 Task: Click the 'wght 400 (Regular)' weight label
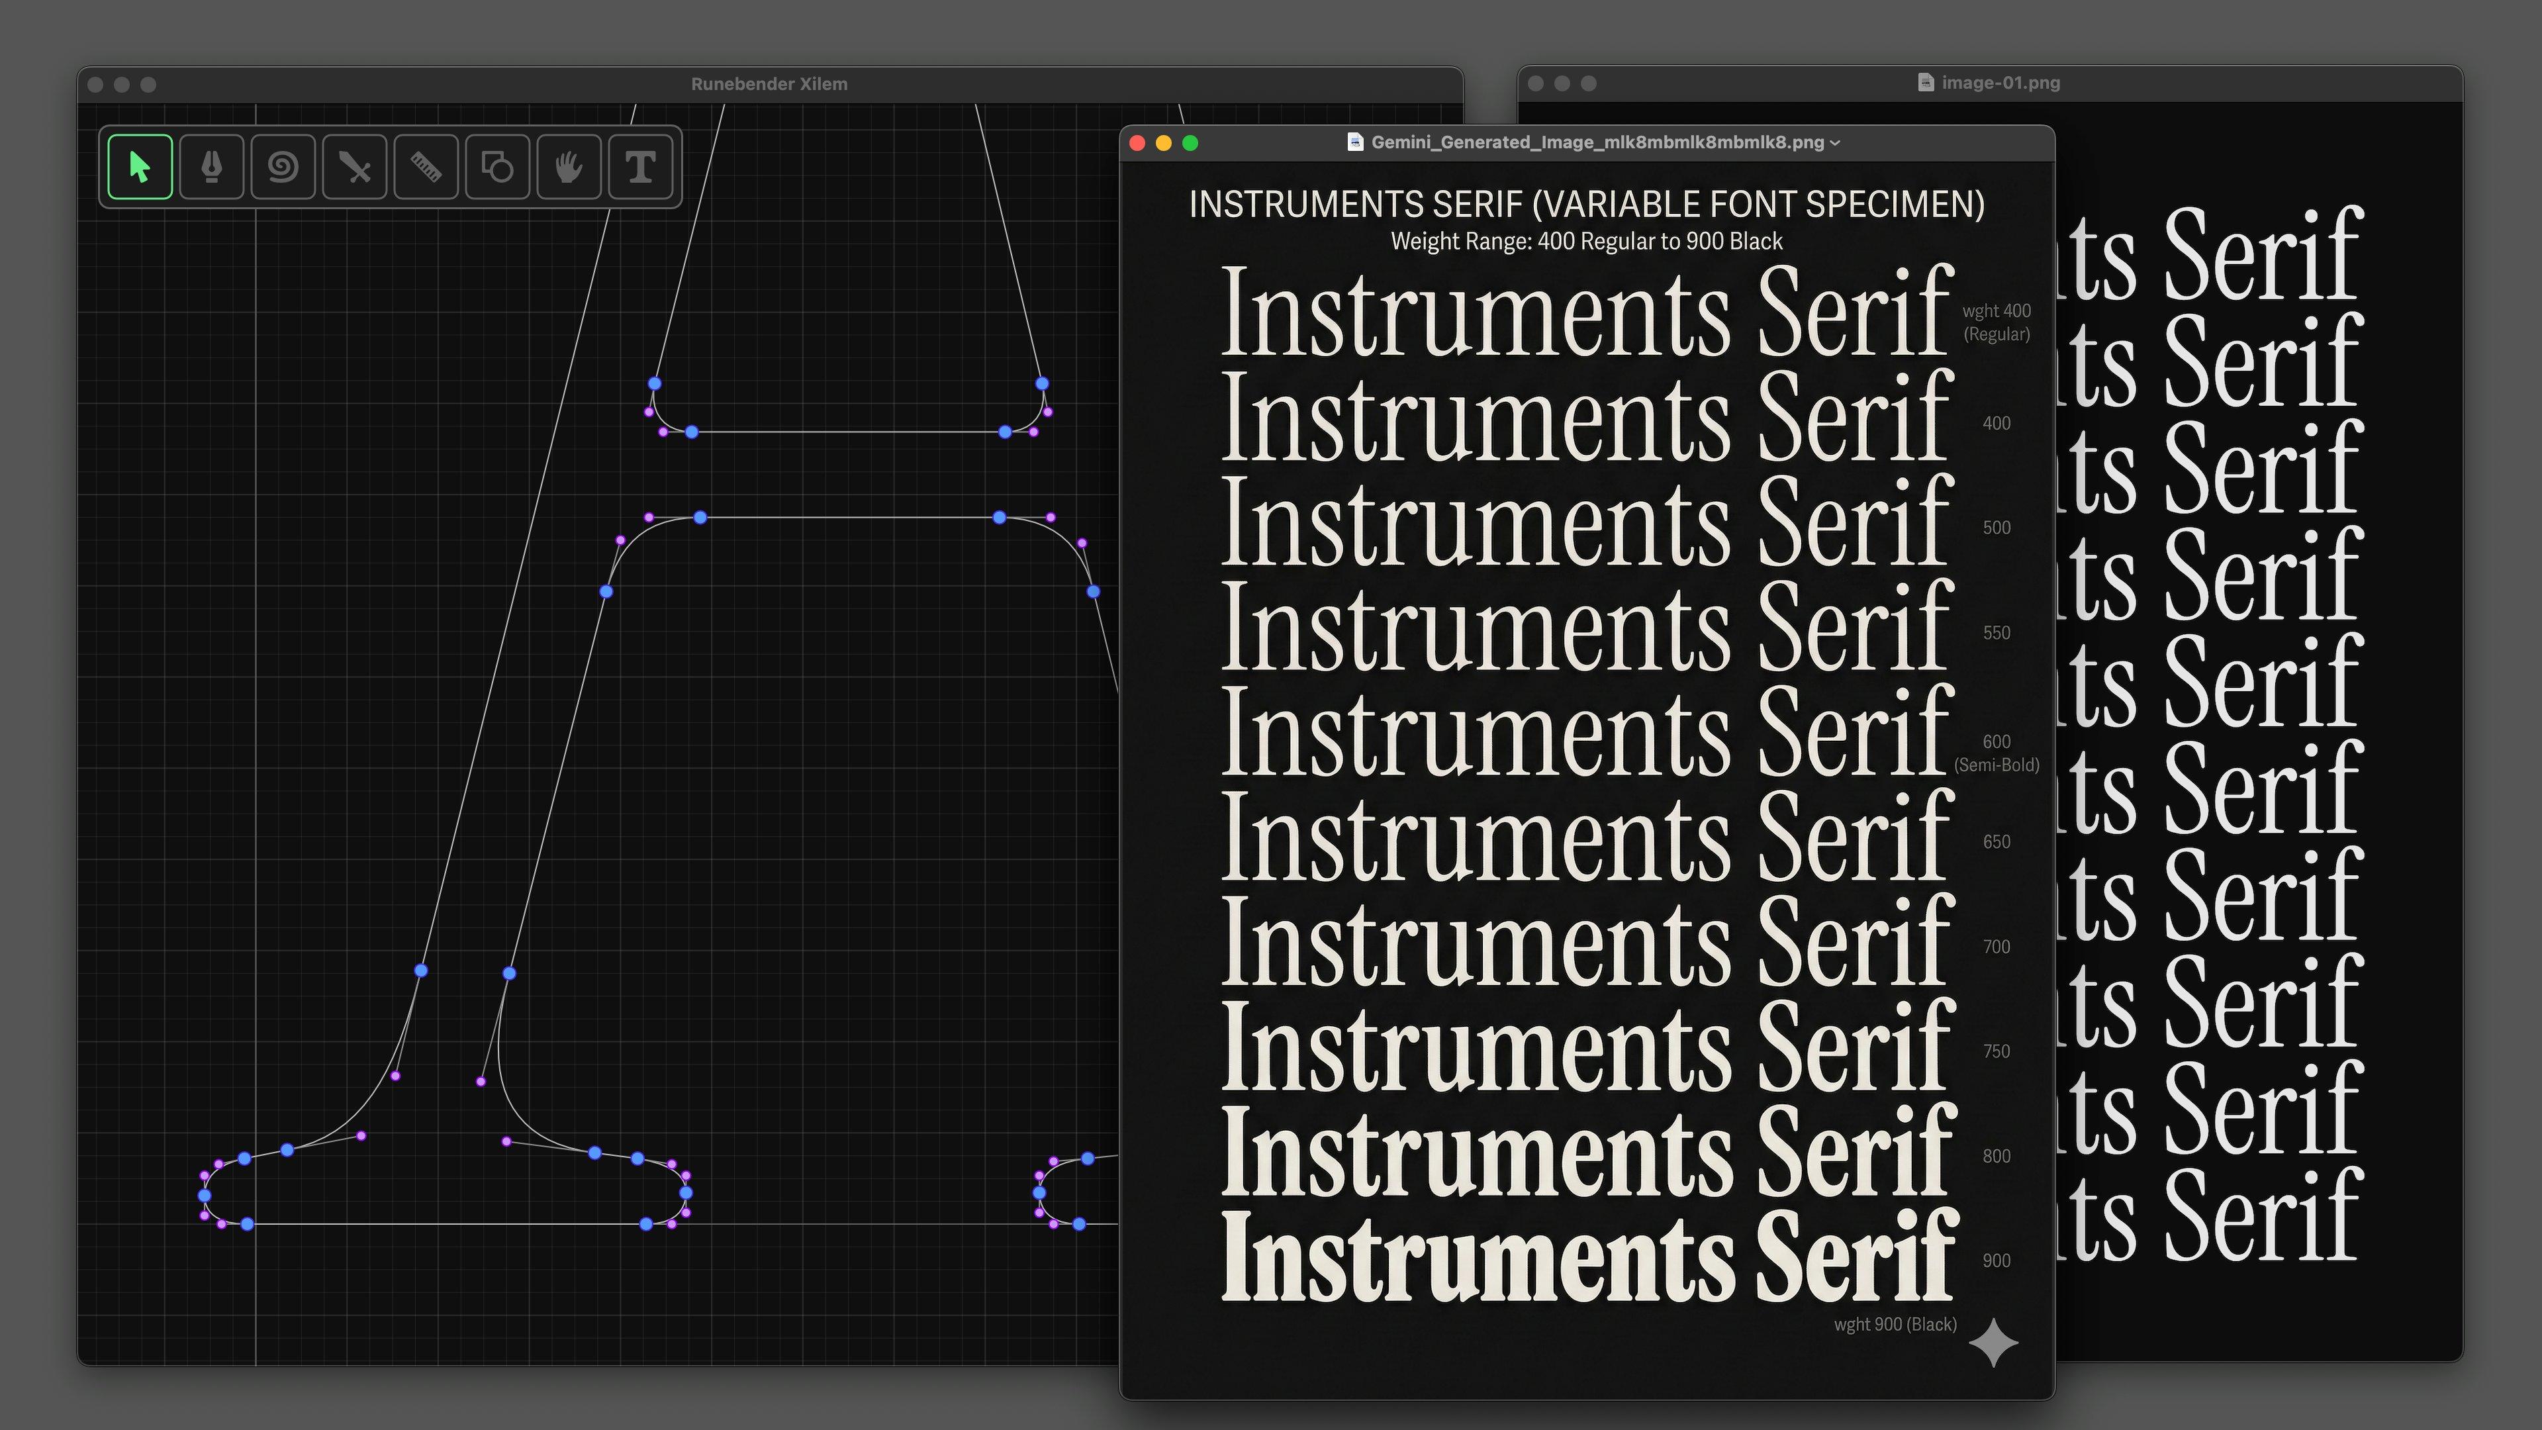click(1997, 322)
